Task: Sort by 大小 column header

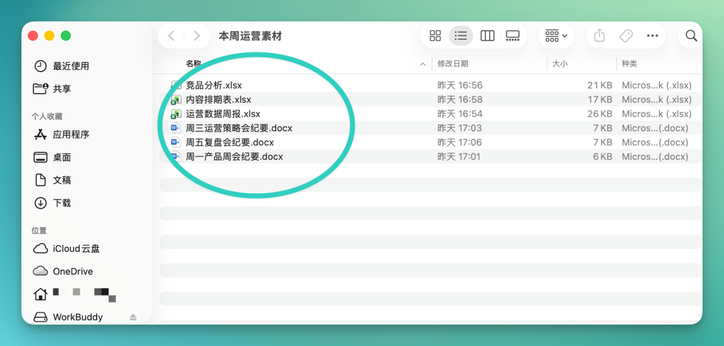Action: (x=560, y=64)
